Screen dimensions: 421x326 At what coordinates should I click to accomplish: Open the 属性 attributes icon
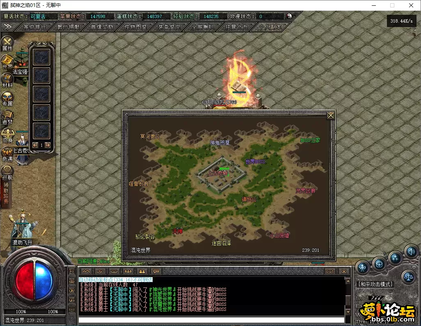[7, 43]
